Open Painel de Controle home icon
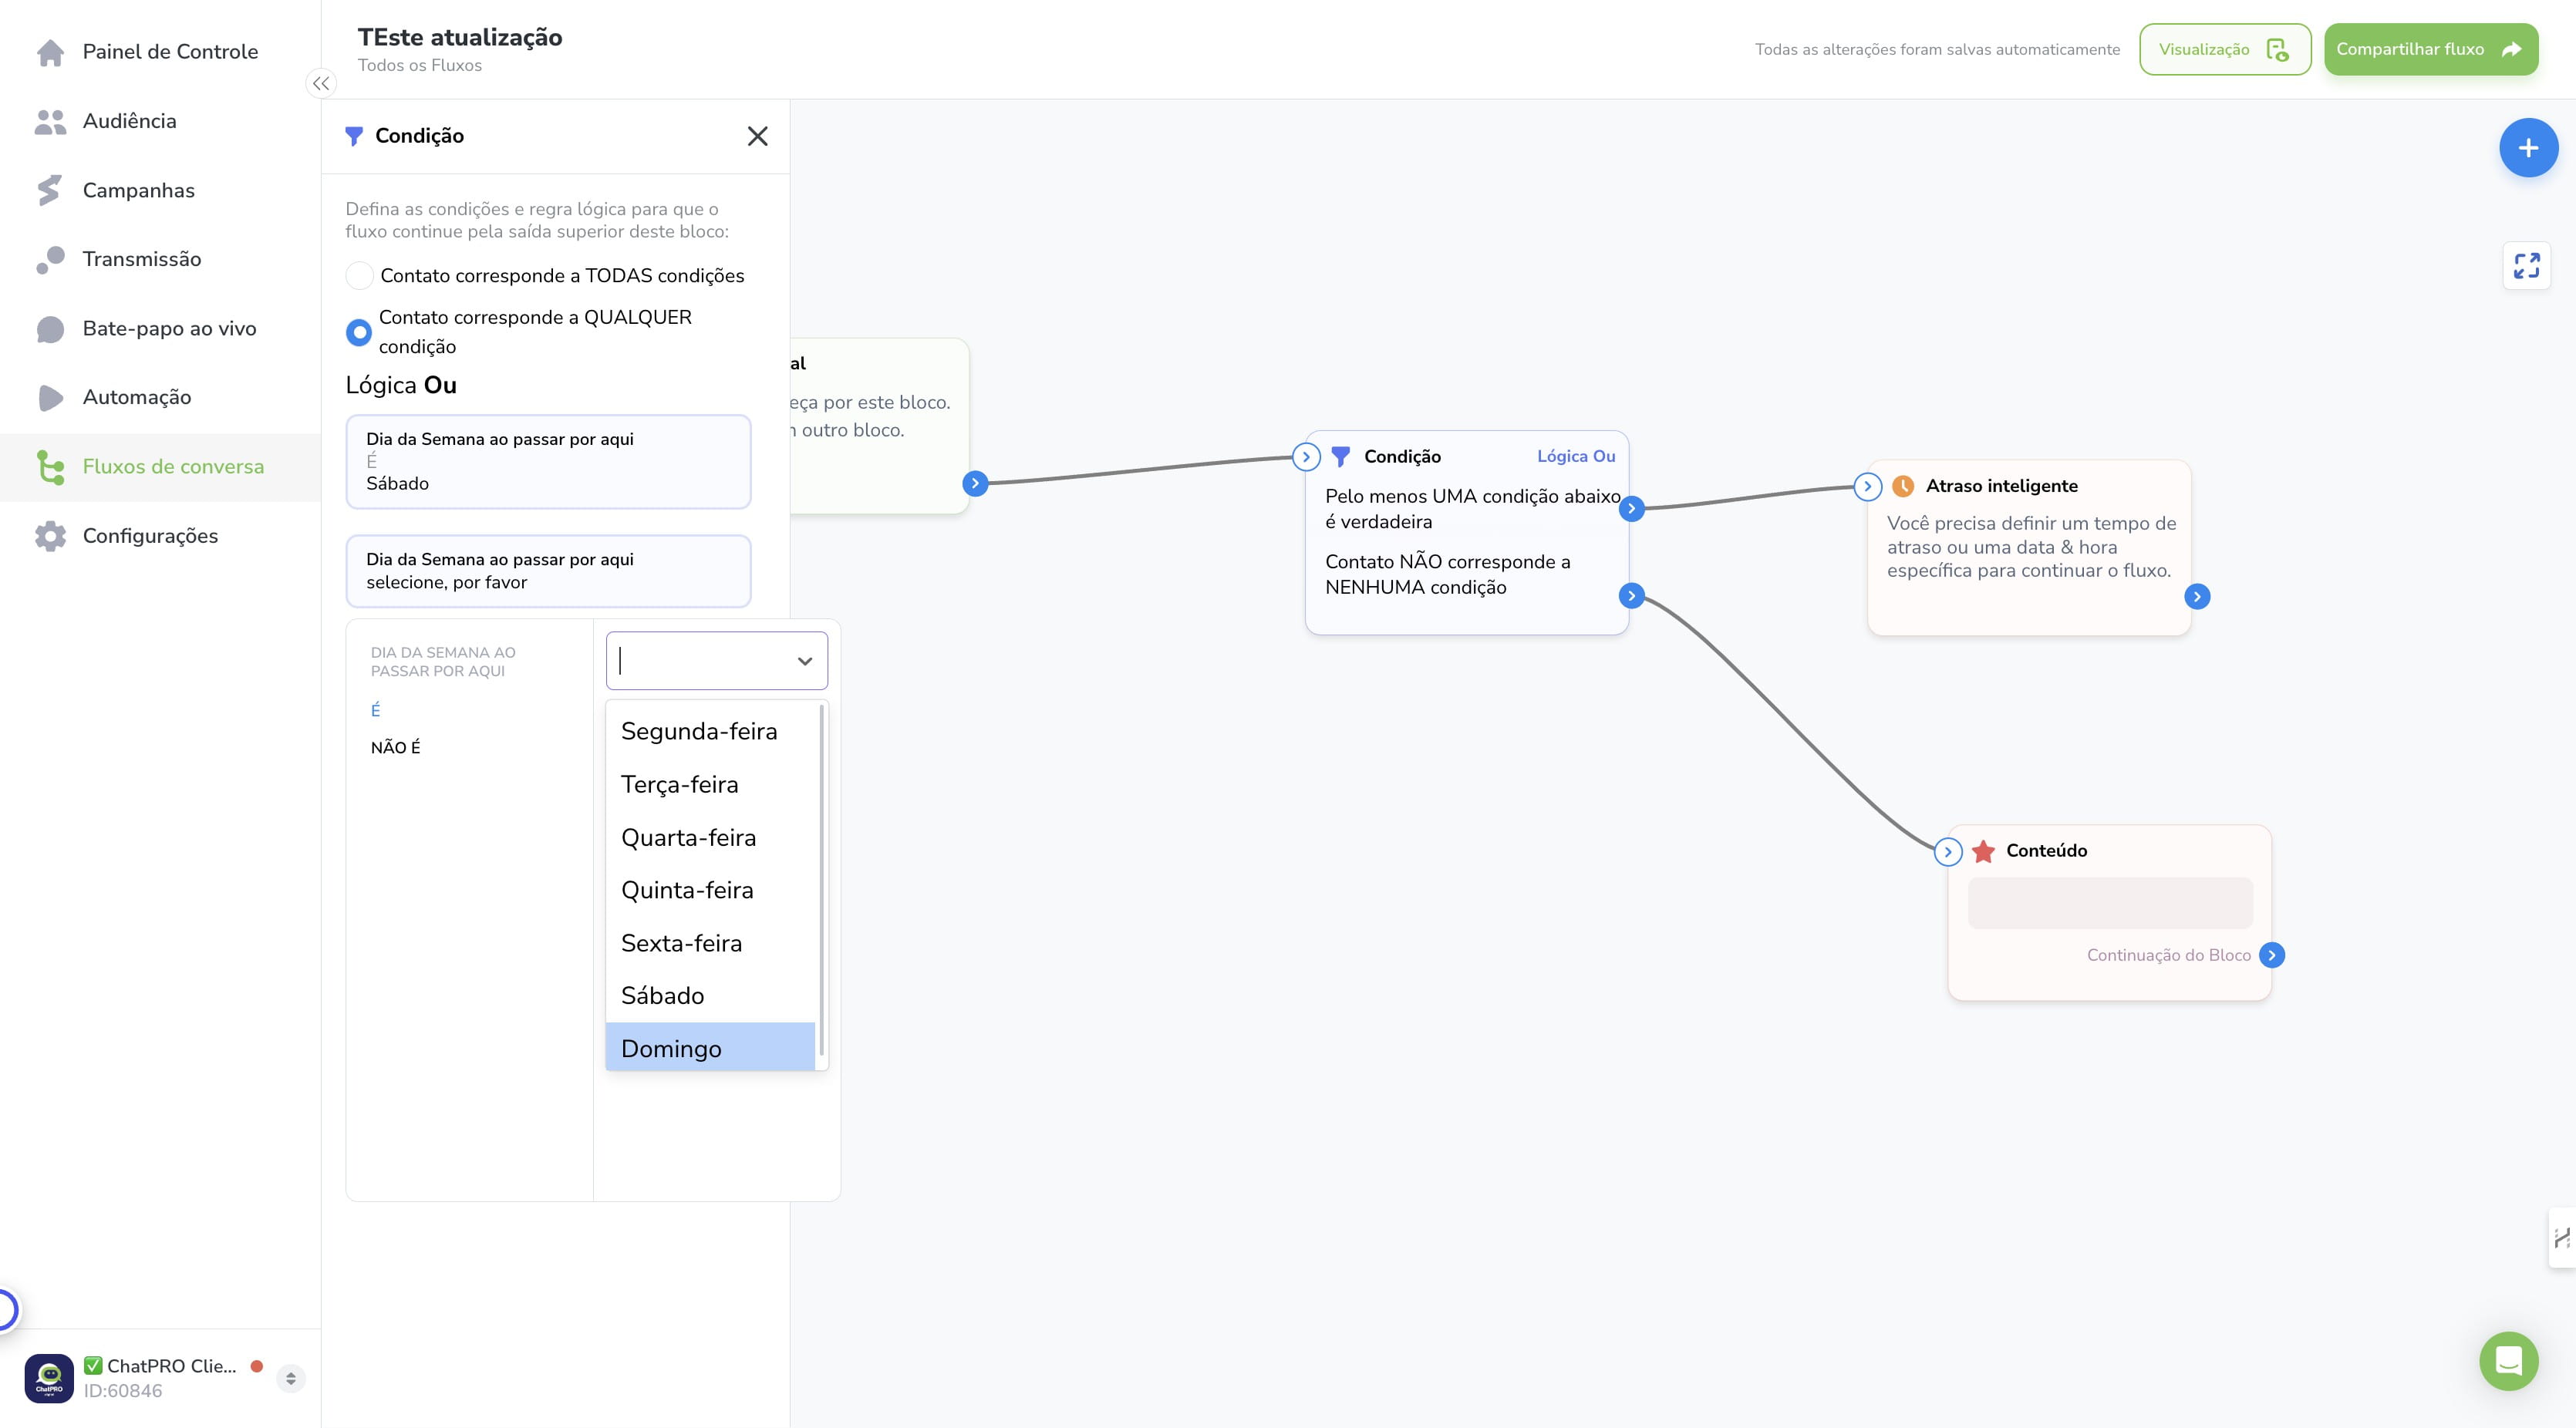The width and height of the screenshot is (2576, 1428). (50, 52)
